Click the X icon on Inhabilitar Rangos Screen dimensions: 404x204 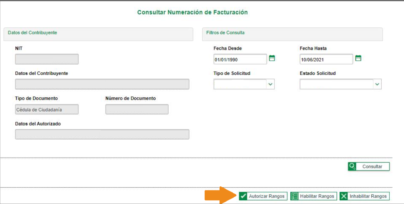(x=344, y=196)
